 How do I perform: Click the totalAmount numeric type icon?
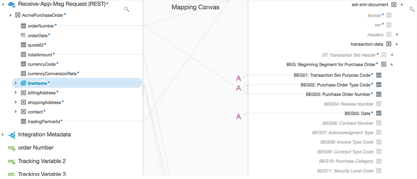click(23, 54)
